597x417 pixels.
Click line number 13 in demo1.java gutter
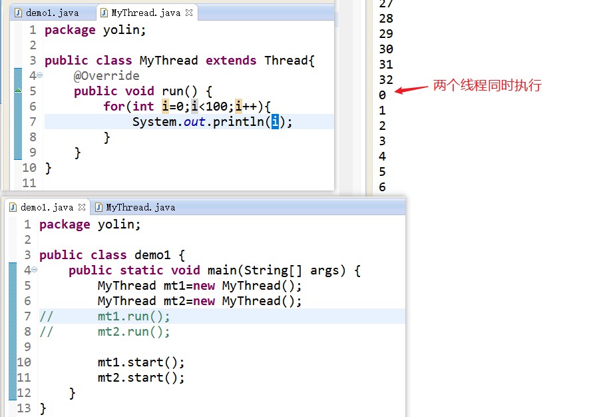[23, 408]
